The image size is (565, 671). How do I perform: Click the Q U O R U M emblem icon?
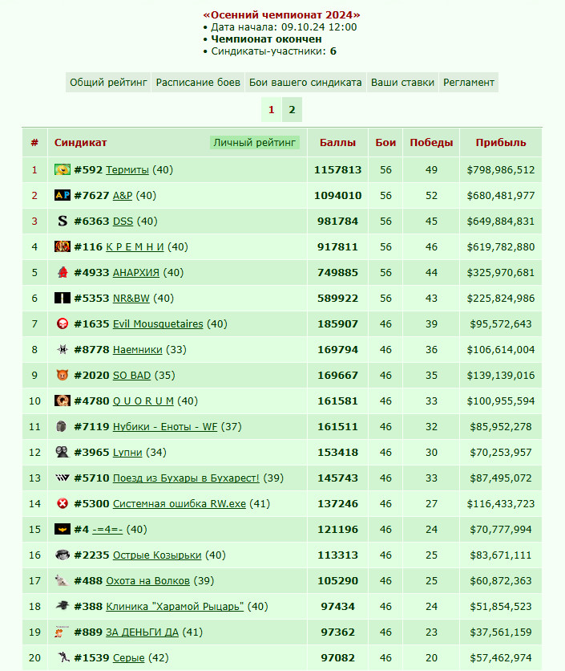coord(63,401)
